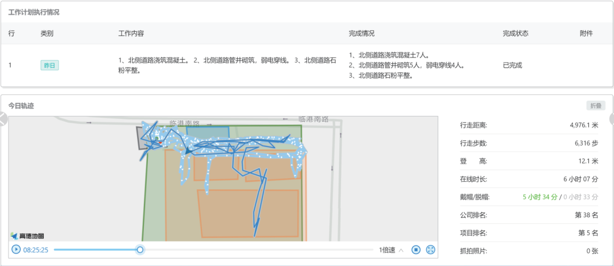Stop the trajectory playback
Image resolution: width=614 pixels, height=266 pixels.
[416, 250]
